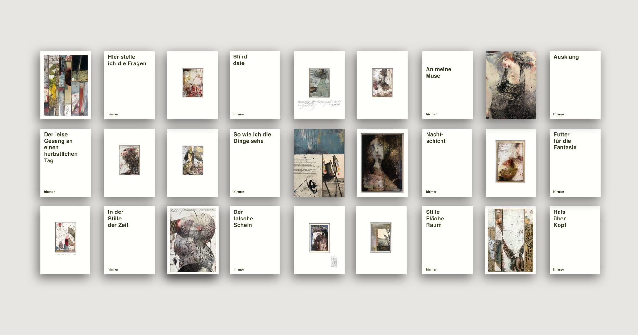Screen dimensions: 638x335
Task: Select the colorful patchwork collage cover in first row
Action: [65, 85]
